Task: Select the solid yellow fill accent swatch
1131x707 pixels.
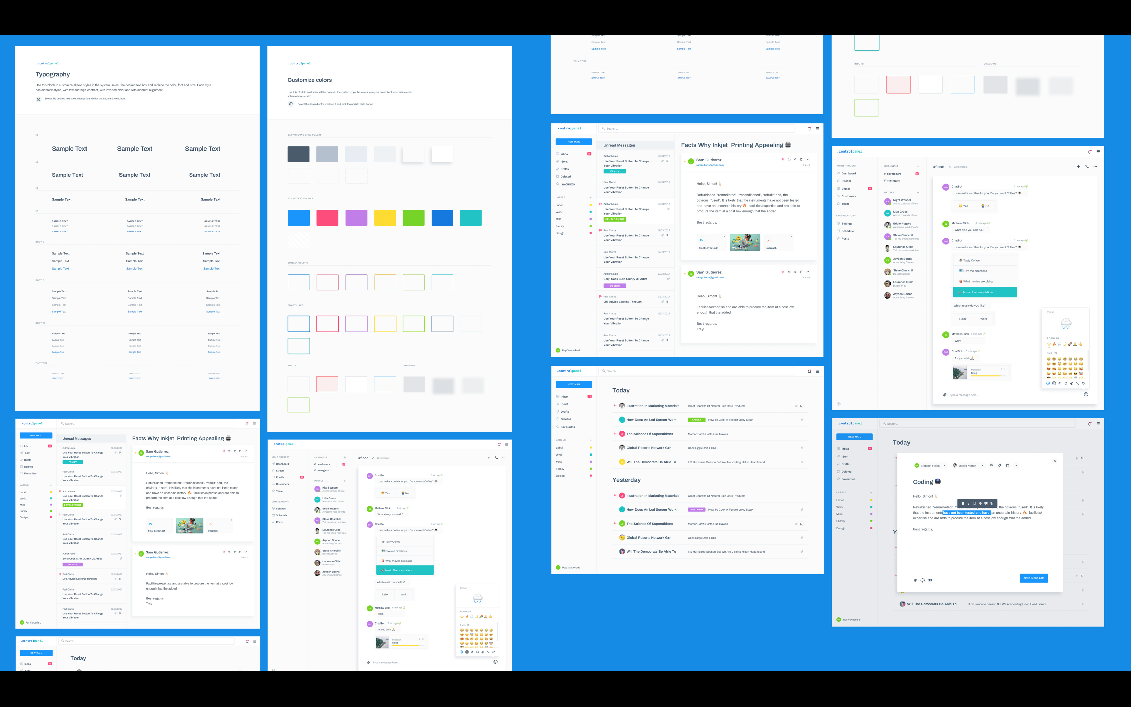Action: coord(385,218)
